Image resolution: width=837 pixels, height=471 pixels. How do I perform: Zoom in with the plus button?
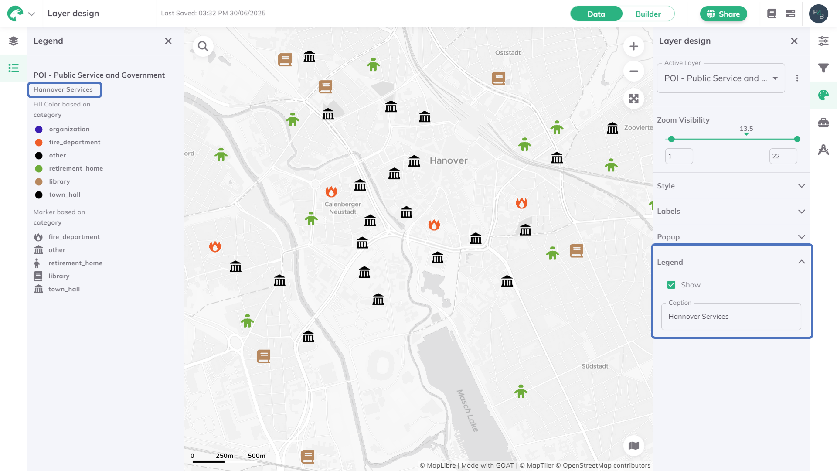coord(634,46)
